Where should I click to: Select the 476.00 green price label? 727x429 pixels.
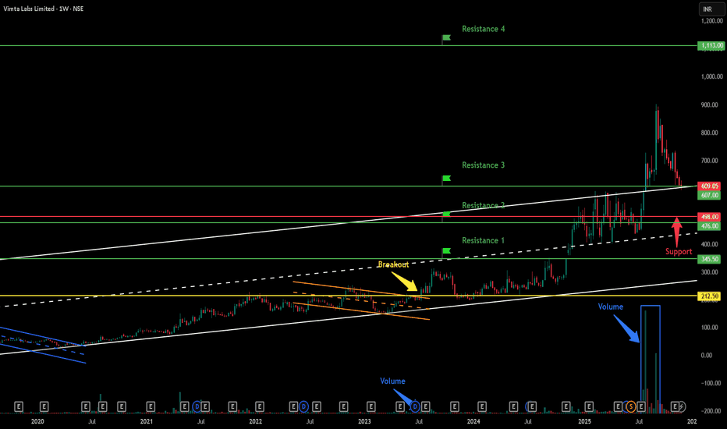click(709, 226)
